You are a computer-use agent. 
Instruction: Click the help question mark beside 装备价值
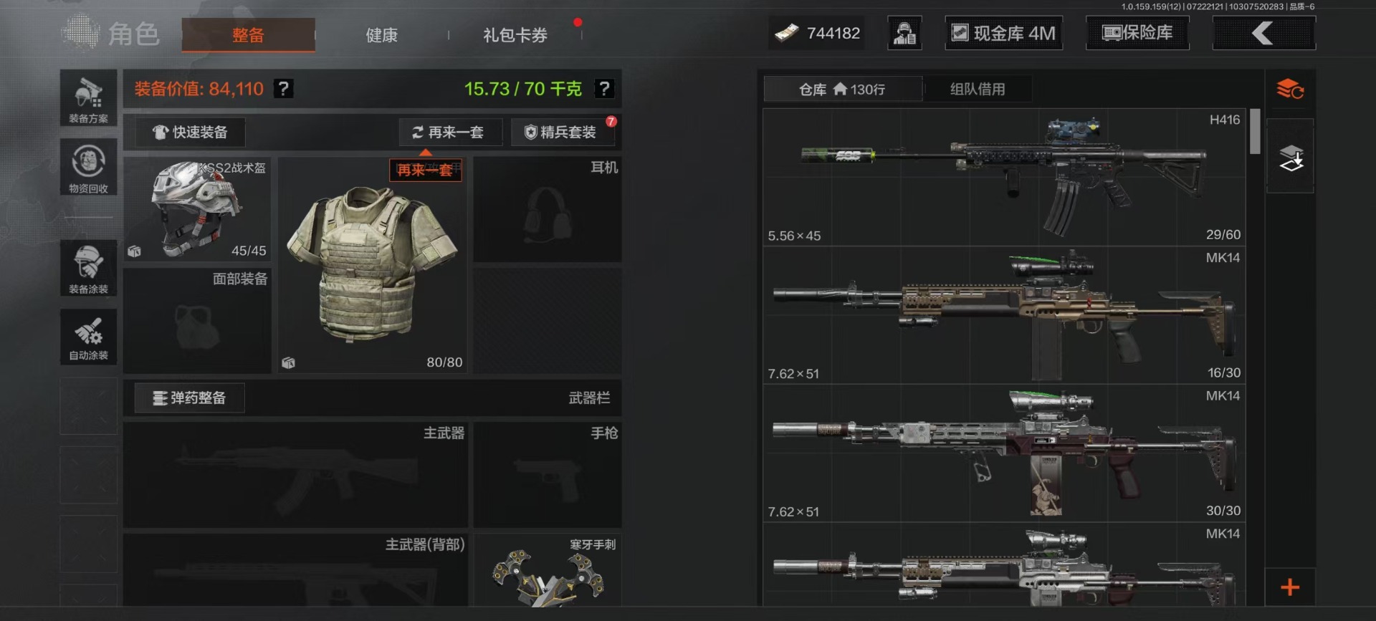(284, 89)
